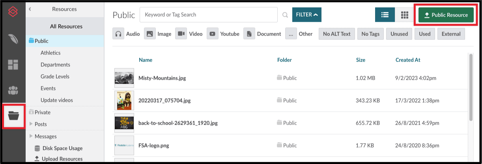The width and height of the screenshot is (482, 164).
Task: Click the Public Resource upload button
Action: click(446, 15)
